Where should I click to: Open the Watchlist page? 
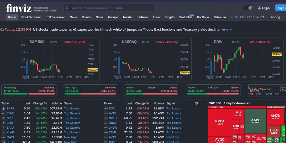(186, 17)
